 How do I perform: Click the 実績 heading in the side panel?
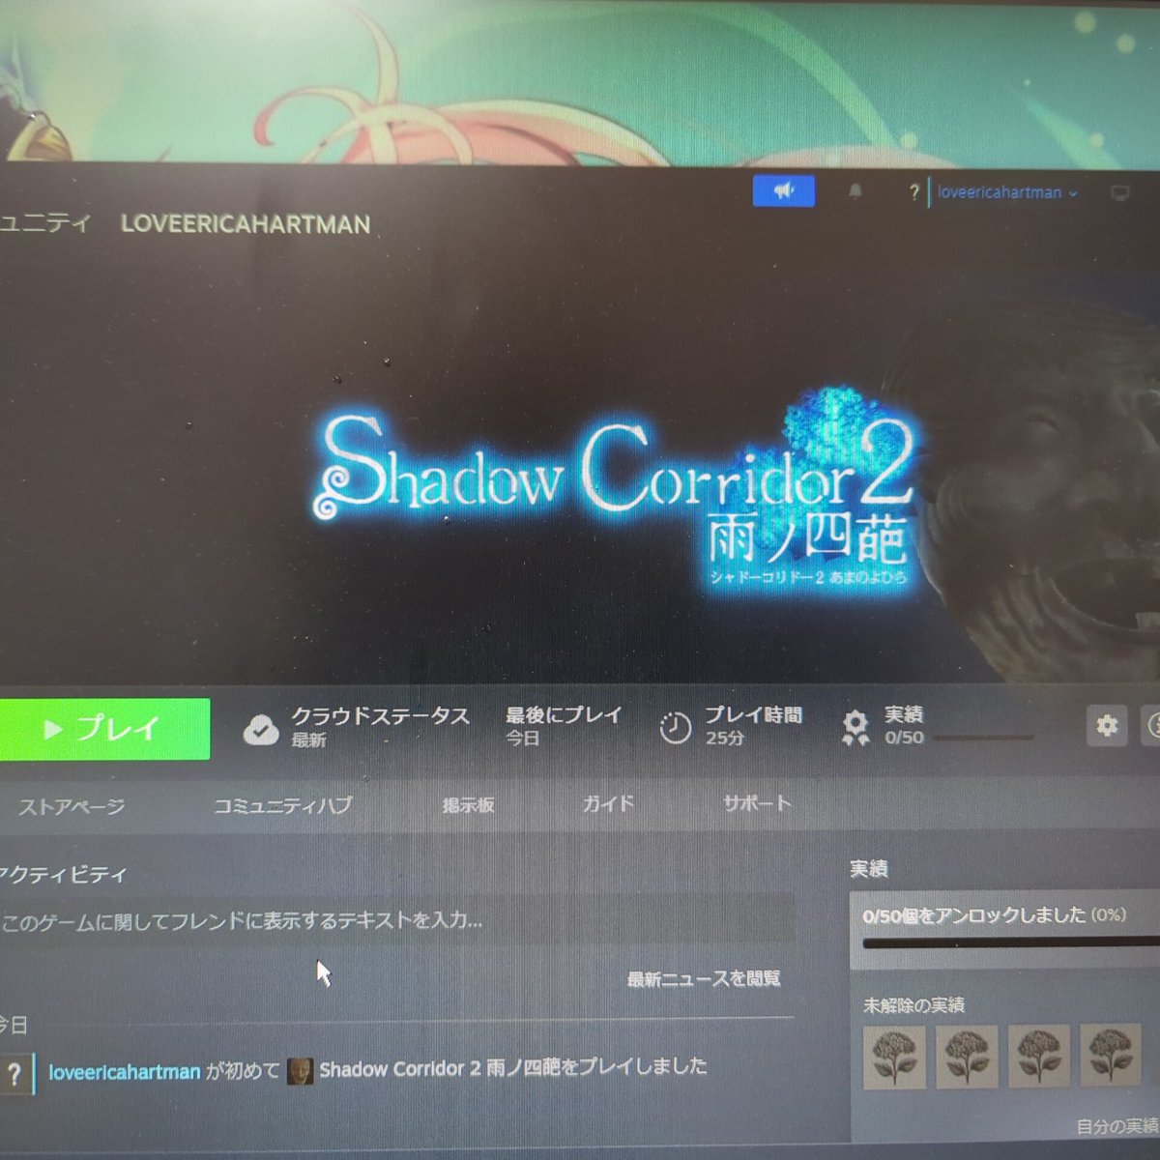coord(868,869)
